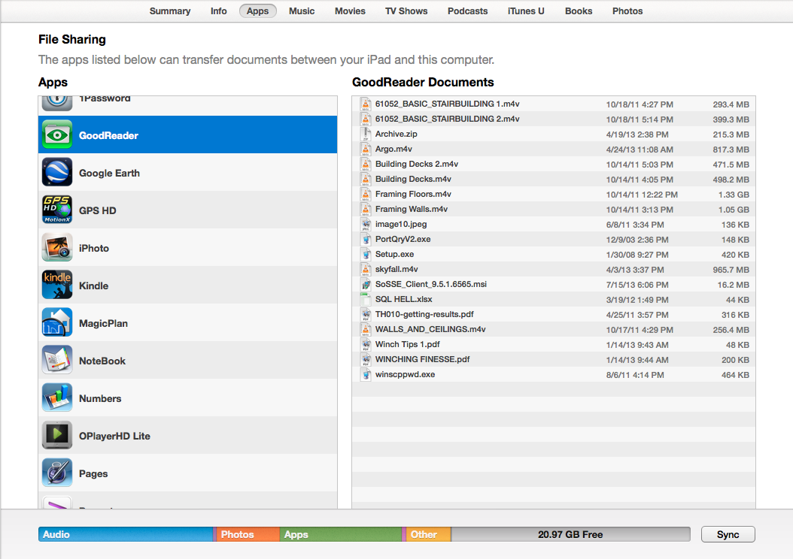
Task: Click the WINCHING FINESSE.pdf file icon
Action: (365, 360)
